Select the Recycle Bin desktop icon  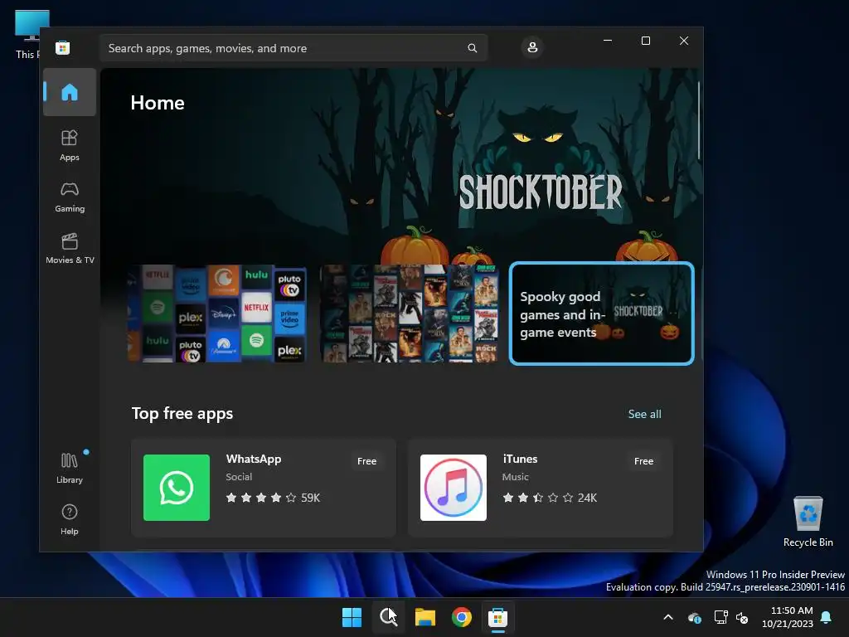(808, 521)
